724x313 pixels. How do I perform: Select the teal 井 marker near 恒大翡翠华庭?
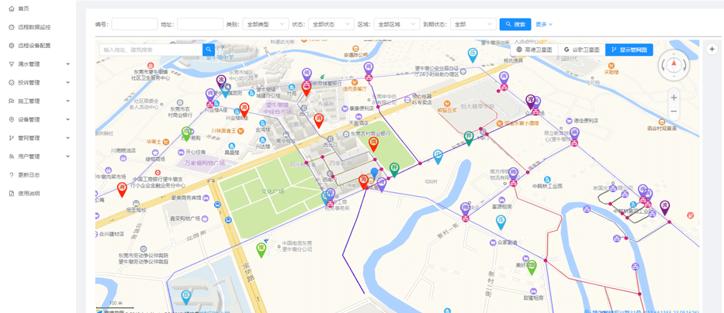pyautogui.click(x=469, y=138)
